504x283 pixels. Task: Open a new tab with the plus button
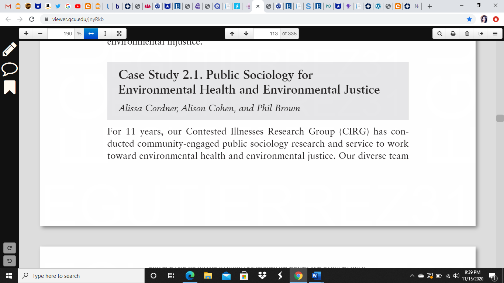[429, 6]
